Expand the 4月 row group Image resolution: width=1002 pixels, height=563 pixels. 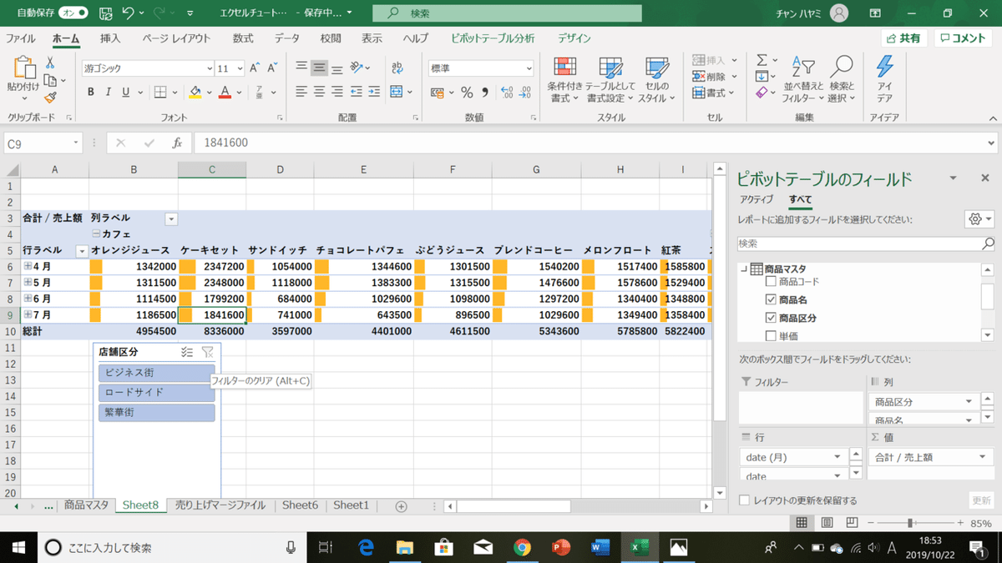point(28,266)
